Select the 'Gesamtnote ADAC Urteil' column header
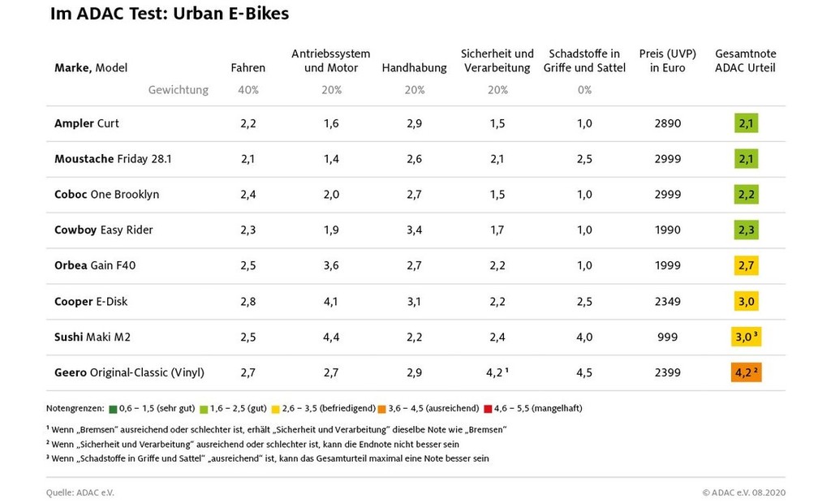Screen dimensions: 831x503 pos(745,61)
